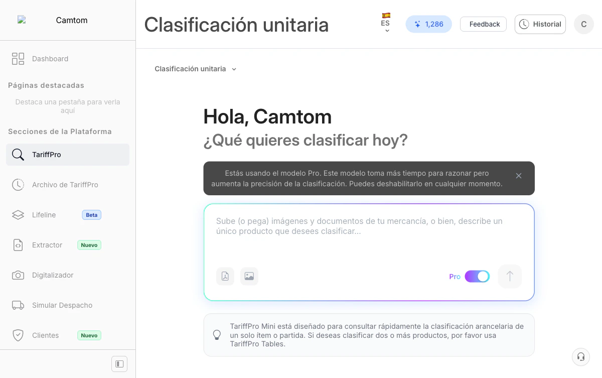Launch the Extractor tool
This screenshot has width=602, height=378.
(47, 245)
